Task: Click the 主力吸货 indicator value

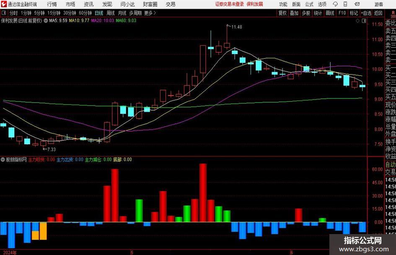Action: (x=41, y=160)
